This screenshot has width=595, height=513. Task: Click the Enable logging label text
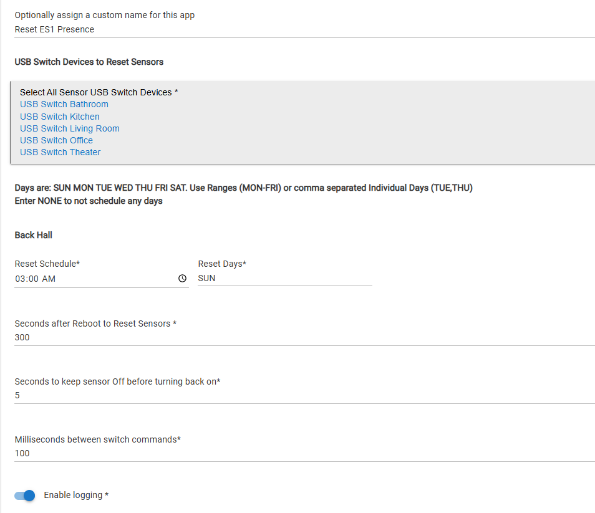coord(76,495)
